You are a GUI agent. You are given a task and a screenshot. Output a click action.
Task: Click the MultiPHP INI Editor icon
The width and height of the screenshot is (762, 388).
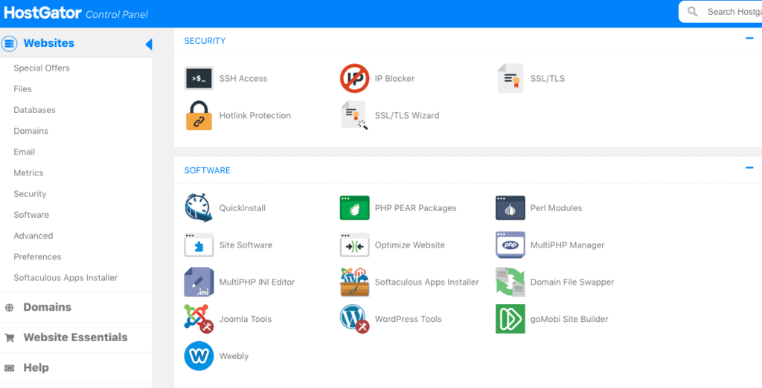199,282
